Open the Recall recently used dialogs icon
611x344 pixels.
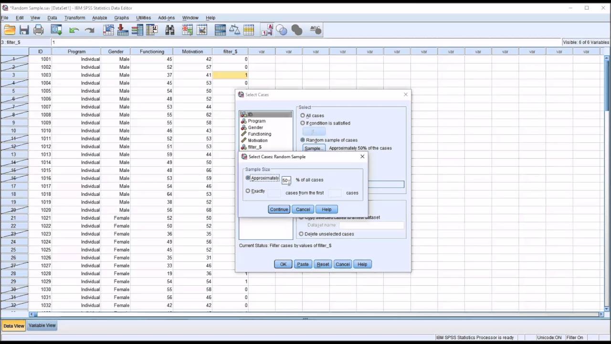(56, 30)
